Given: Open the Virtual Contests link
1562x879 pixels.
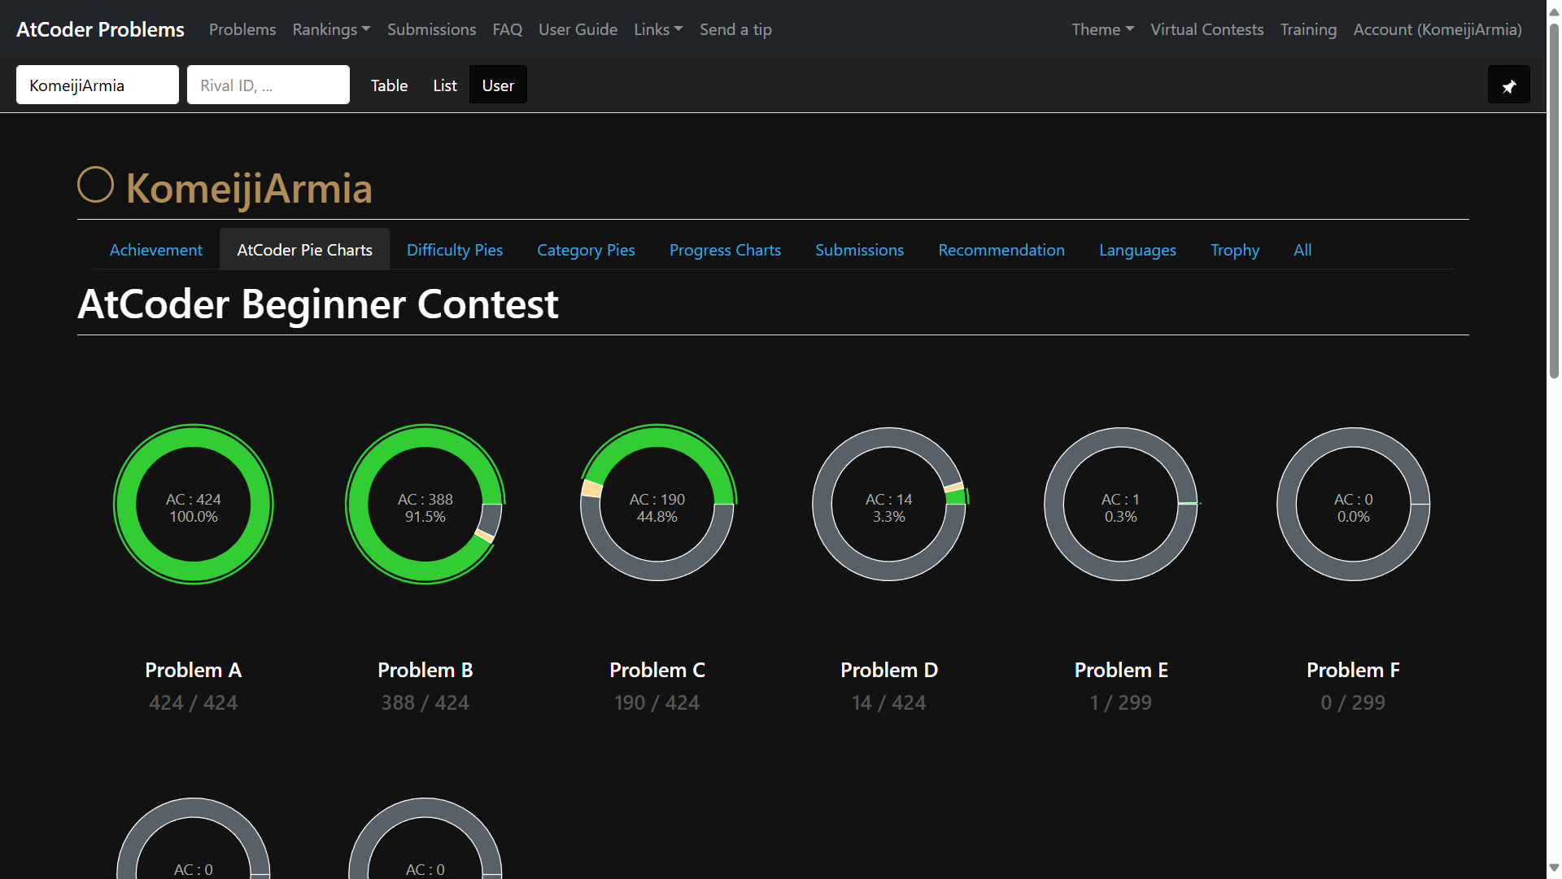Looking at the screenshot, I should [1206, 29].
